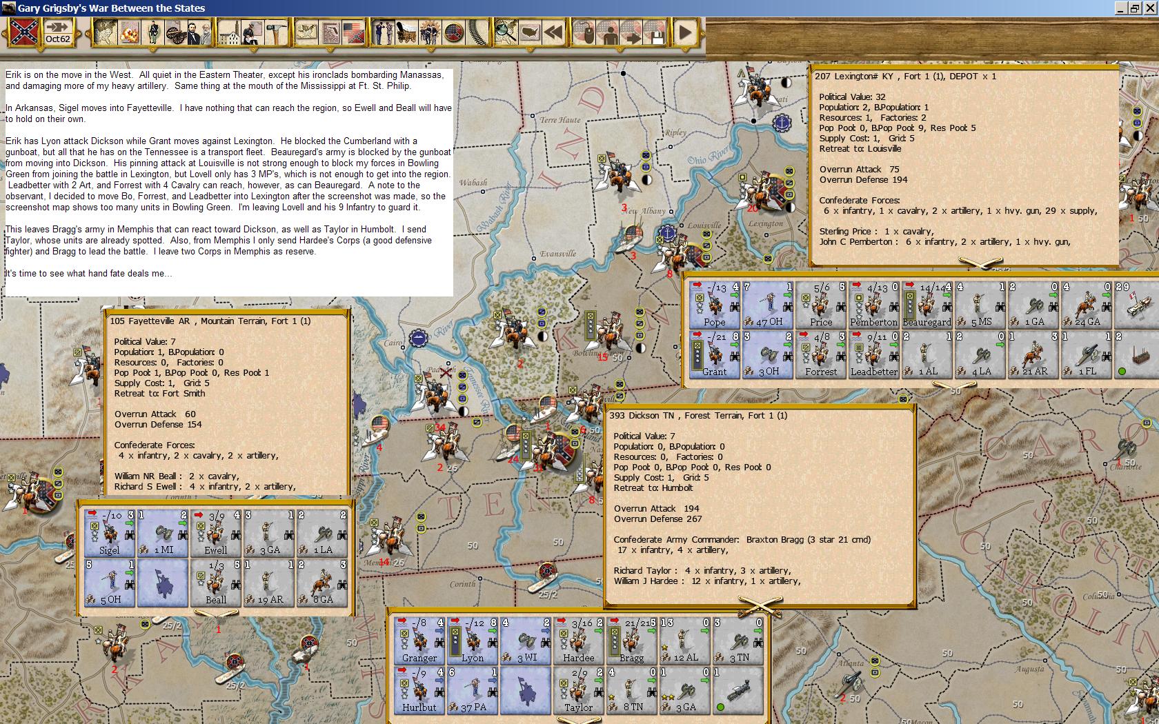Click the binoculars icon on Pope card
The image size is (1159, 724).
[x=734, y=307]
